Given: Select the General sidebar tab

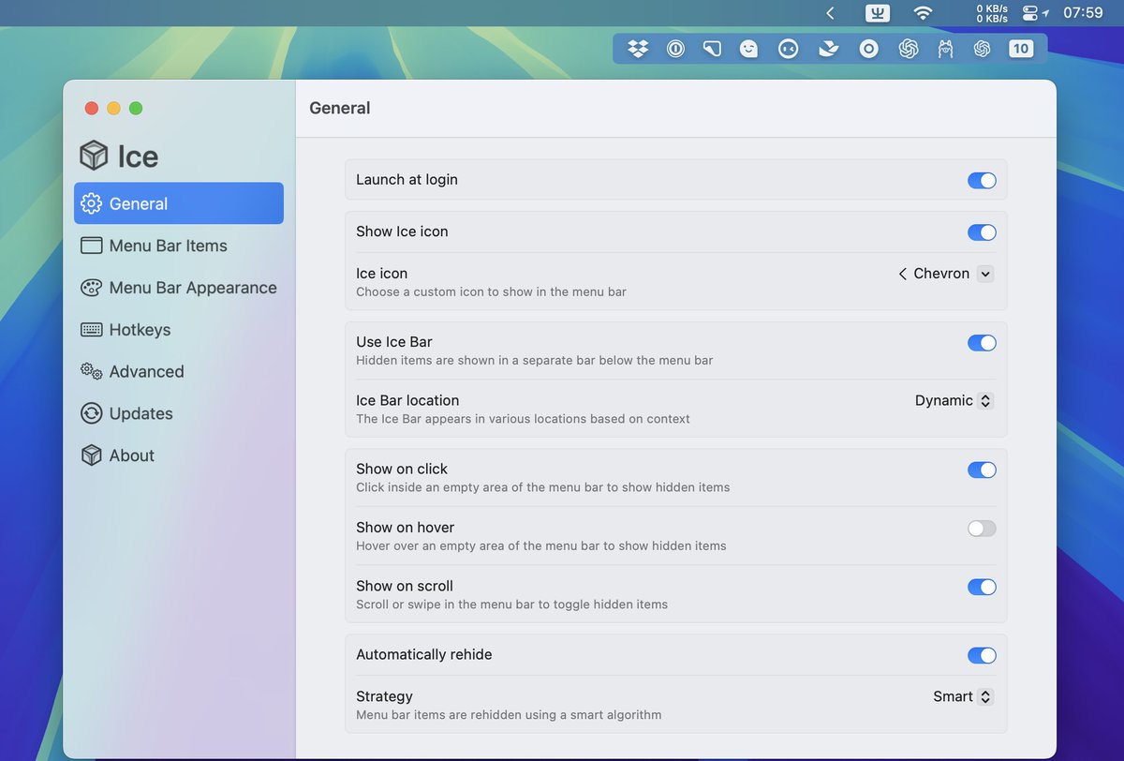Looking at the screenshot, I should coord(179,203).
